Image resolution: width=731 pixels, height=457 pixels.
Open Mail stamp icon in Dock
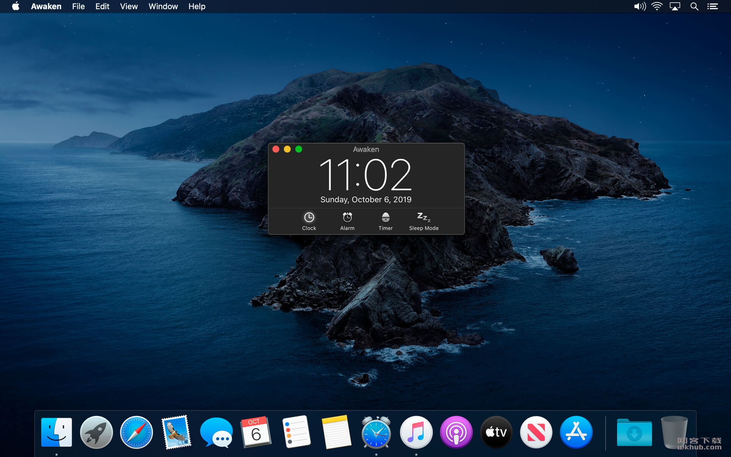[176, 432]
